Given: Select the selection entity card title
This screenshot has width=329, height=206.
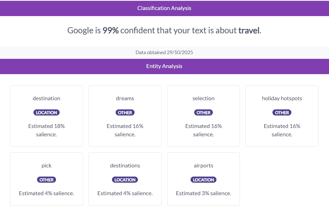Looking at the screenshot, I should [x=203, y=98].
